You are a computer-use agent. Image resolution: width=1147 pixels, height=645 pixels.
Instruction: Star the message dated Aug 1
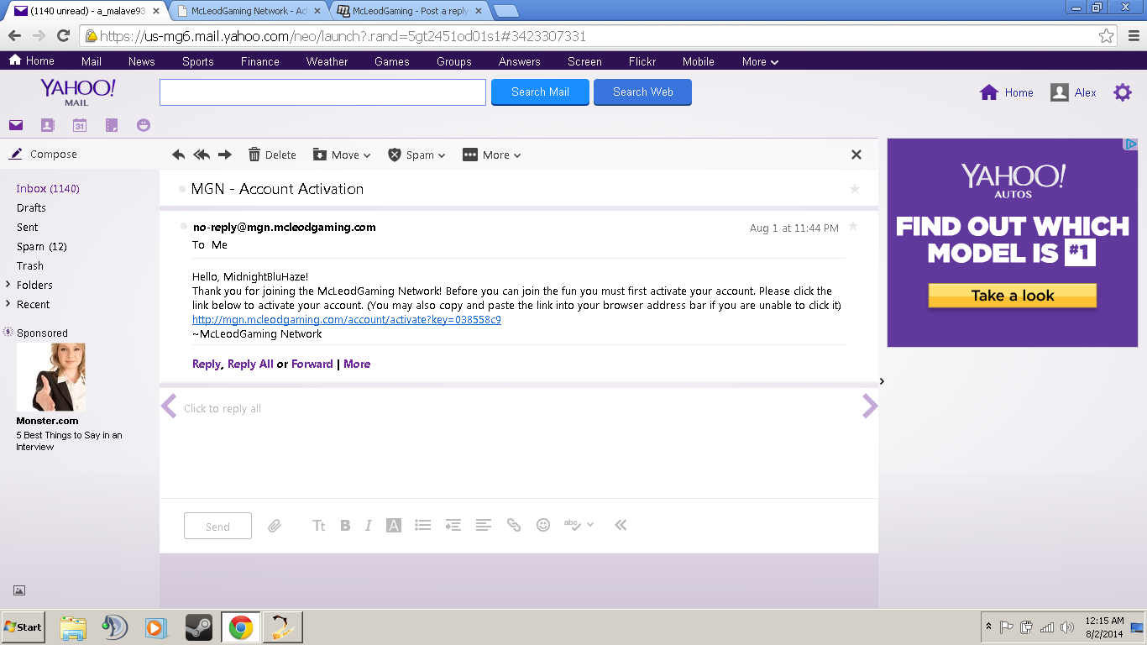(853, 226)
